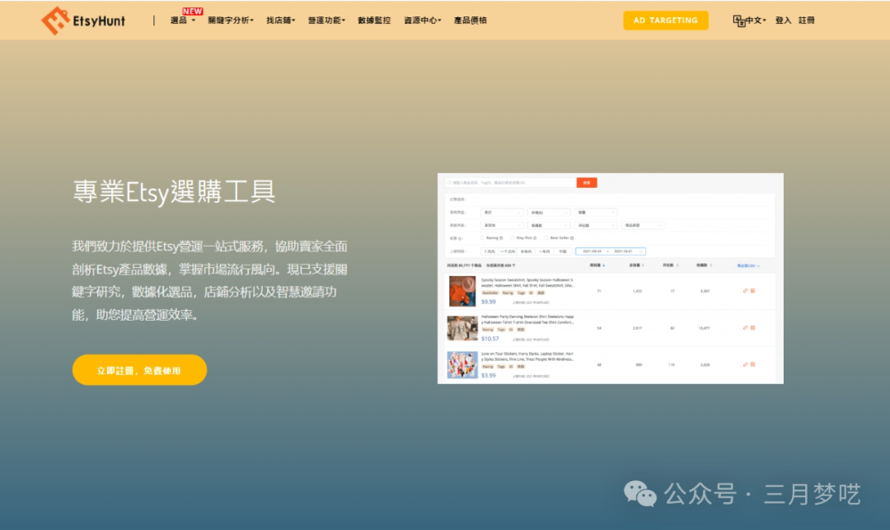Click the AD TARGETING button

click(665, 21)
